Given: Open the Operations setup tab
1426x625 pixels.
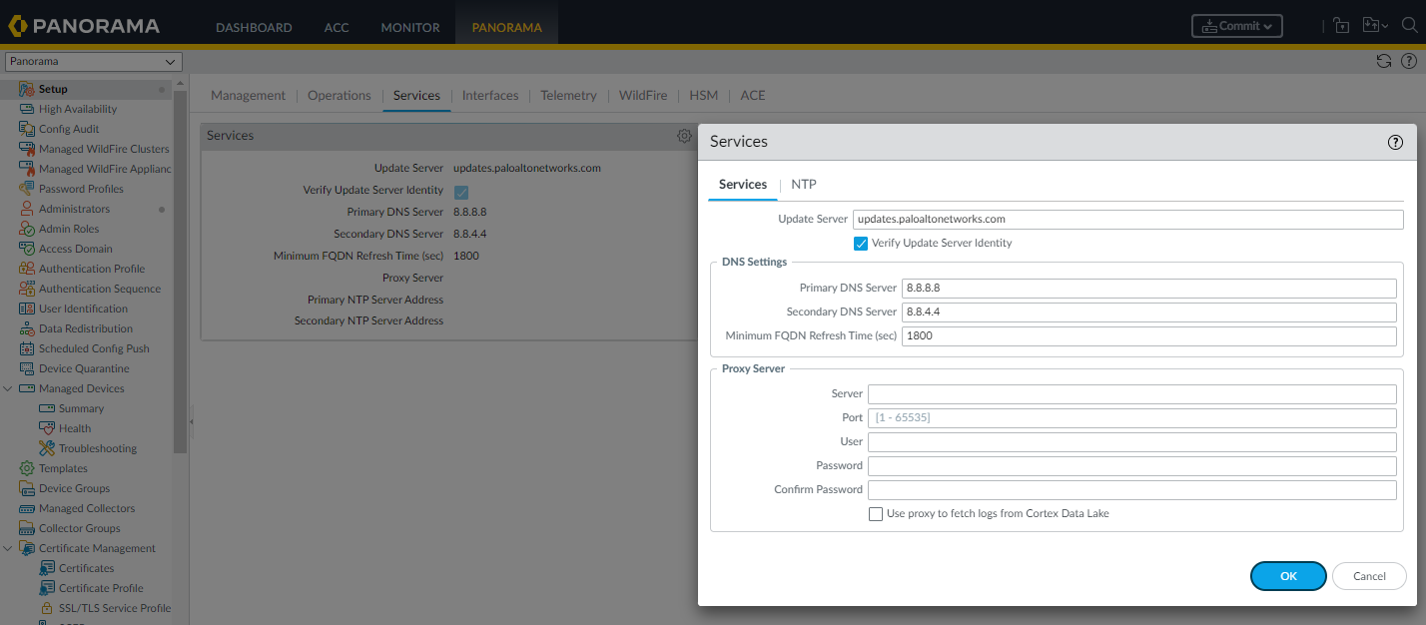Looking at the screenshot, I should (340, 96).
